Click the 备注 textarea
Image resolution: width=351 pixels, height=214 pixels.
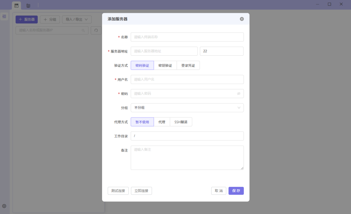[x=187, y=157]
